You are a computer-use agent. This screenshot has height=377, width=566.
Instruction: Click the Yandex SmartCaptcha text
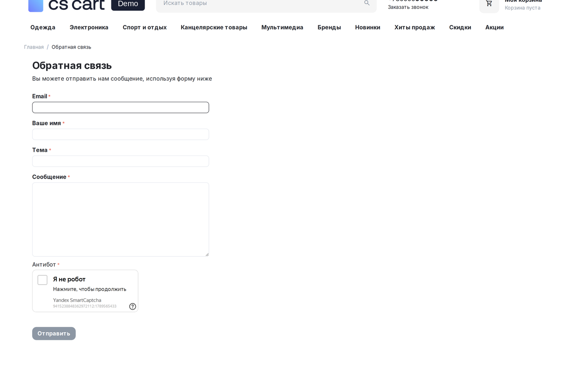pyautogui.click(x=77, y=300)
